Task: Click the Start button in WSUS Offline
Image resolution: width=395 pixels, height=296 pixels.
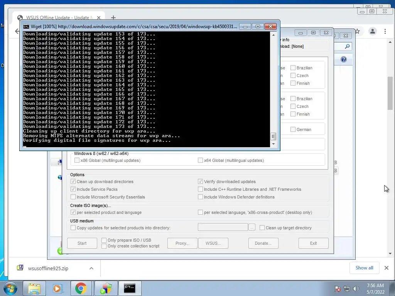Action: (x=82, y=243)
